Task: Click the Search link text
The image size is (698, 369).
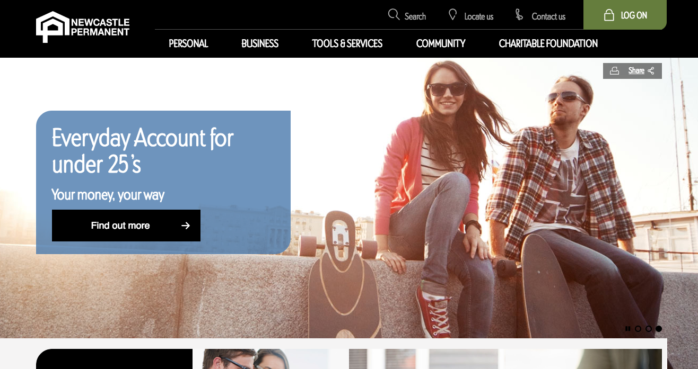Action: point(415,16)
